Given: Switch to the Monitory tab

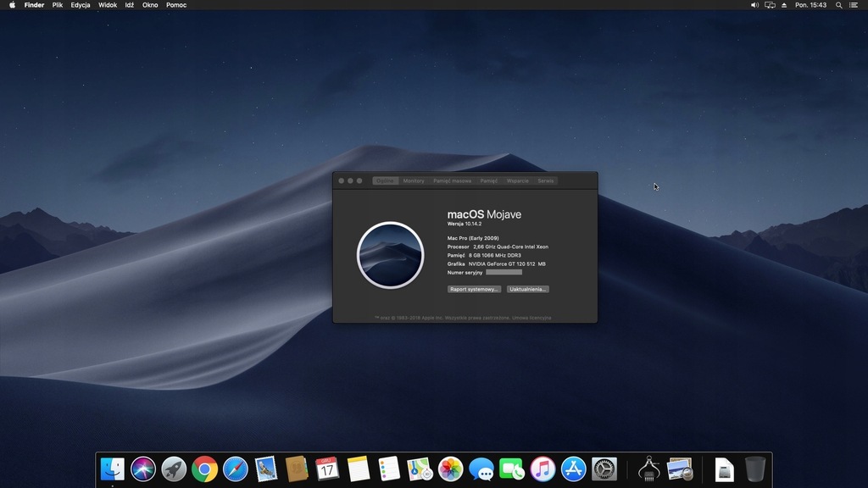Looking at the screenshot, I should point(413,180).
